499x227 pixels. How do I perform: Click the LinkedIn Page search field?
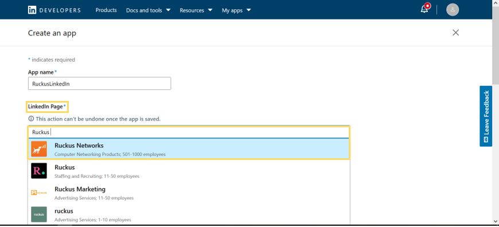(x=189, y=132)
